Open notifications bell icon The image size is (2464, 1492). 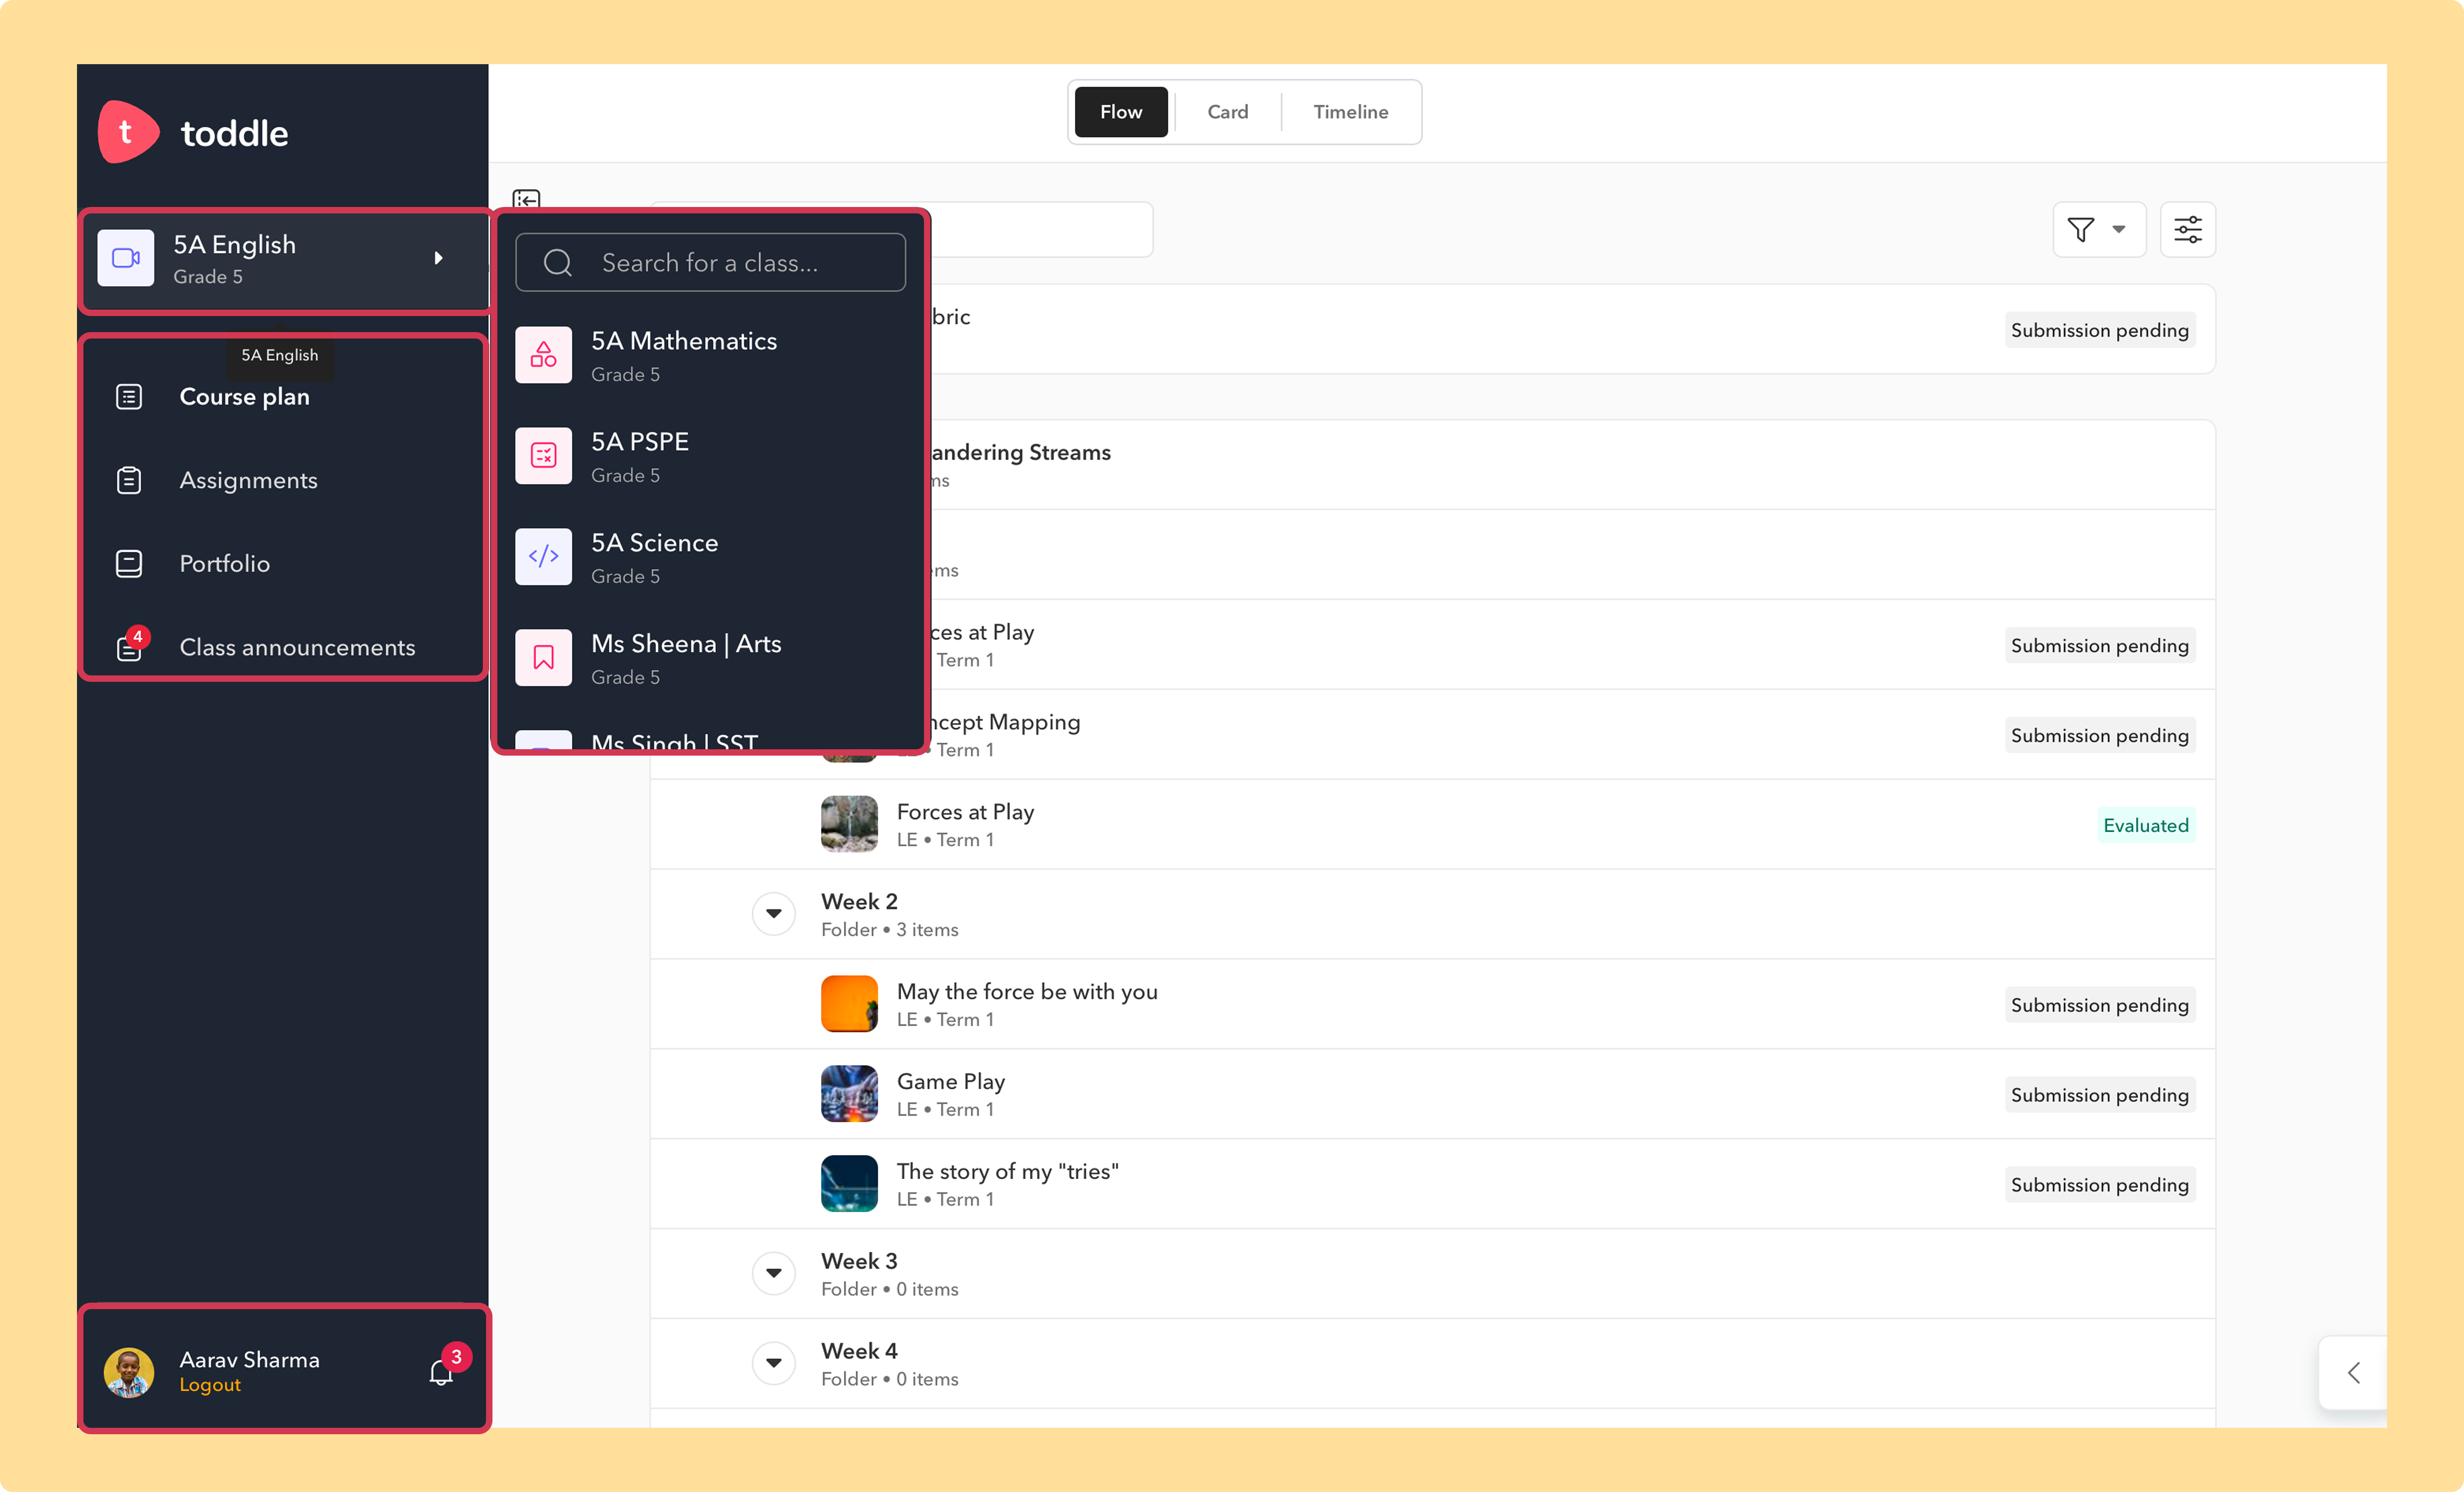point(441,1373)
